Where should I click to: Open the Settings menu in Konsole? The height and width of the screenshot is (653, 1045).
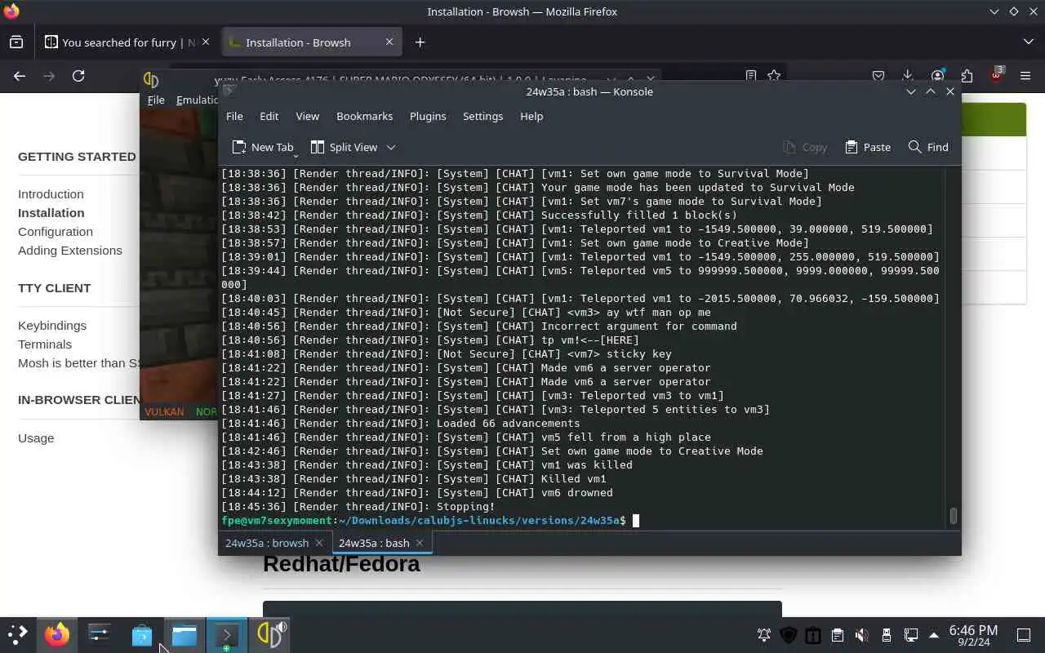tap(482, 116)
